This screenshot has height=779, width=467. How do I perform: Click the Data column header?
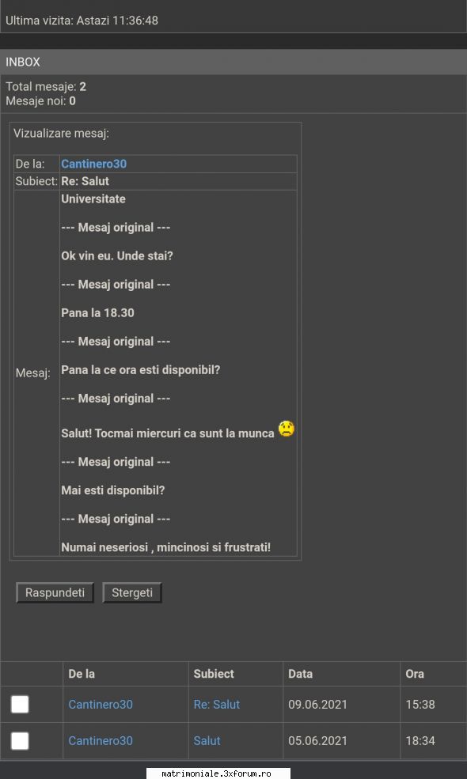301,674
